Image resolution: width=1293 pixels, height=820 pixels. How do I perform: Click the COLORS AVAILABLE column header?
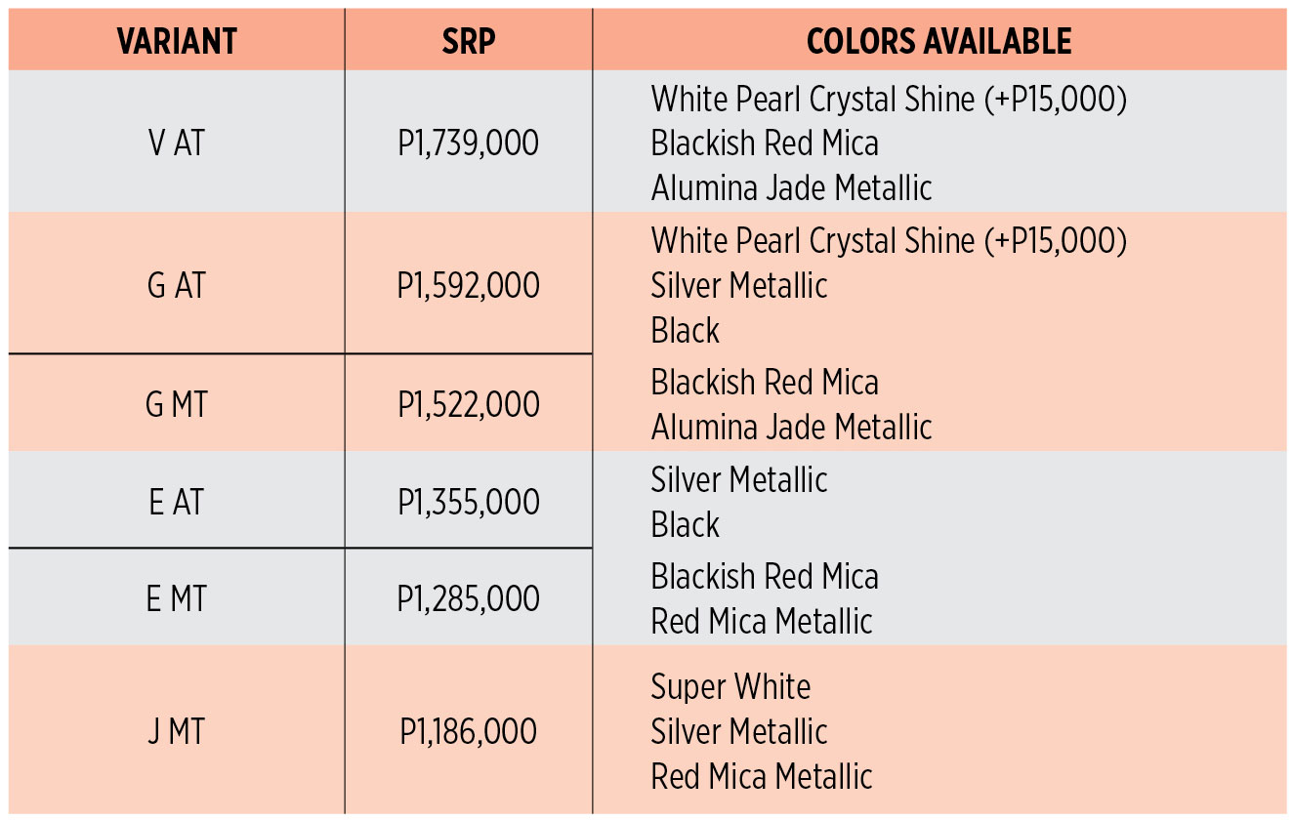coord(938,41)
